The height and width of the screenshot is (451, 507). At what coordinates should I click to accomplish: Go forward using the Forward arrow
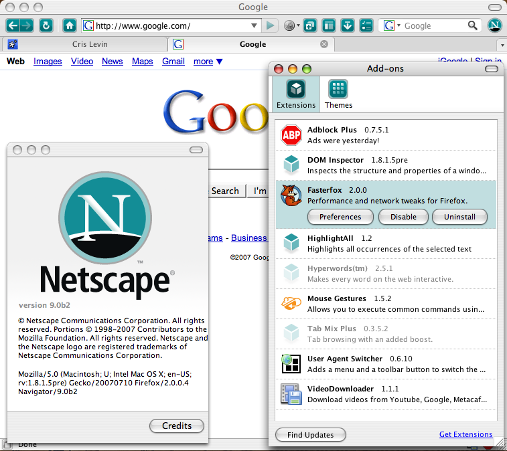point(27,25)
